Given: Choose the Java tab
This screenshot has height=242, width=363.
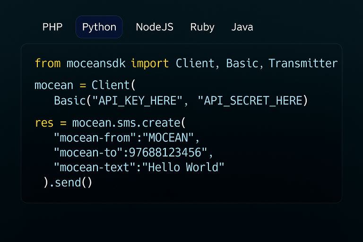Looking at the screenshot, I should click(x=242, y=27).
